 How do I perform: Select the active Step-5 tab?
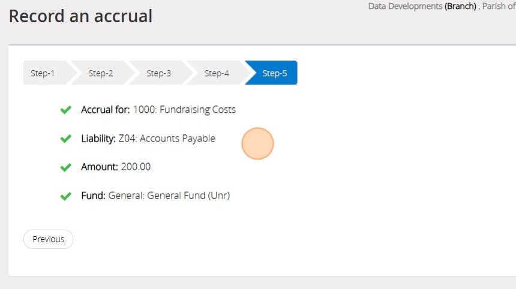click(x=274, y=73)
